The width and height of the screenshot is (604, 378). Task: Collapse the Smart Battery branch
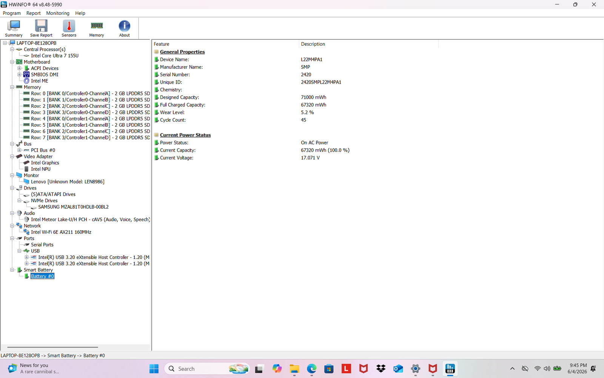(12, 270)
